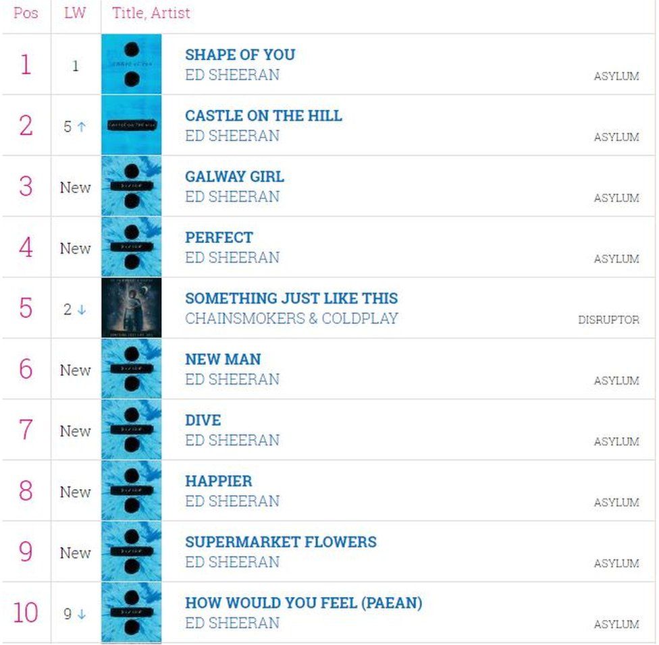Open the Dive album cover thumbnail
The height and width of the screenshot is (645, 659).
pos(132,430)
